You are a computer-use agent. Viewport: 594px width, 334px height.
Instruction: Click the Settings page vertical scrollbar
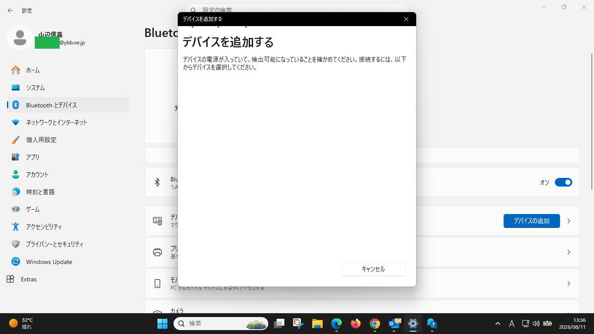591,121
